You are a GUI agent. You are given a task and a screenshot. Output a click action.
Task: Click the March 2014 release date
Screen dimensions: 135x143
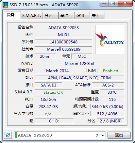click(58, 71)
